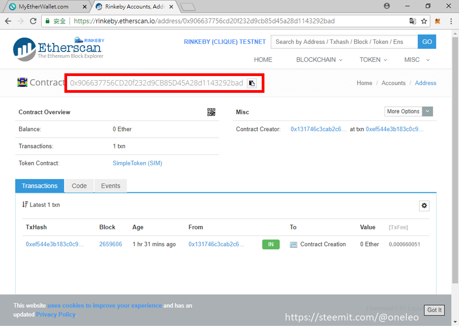
Task: Click the Age value 1 hr 31 mins ago
Action: (154, 244)
